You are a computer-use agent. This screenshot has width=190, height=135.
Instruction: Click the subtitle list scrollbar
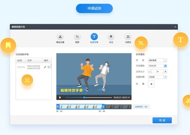51,66
